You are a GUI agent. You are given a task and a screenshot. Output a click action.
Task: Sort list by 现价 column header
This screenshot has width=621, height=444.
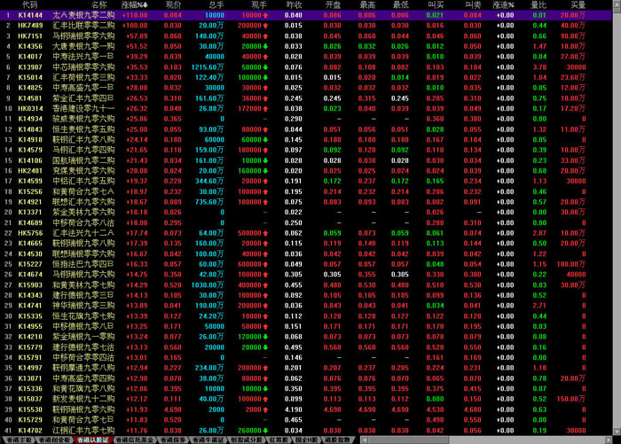174,5
